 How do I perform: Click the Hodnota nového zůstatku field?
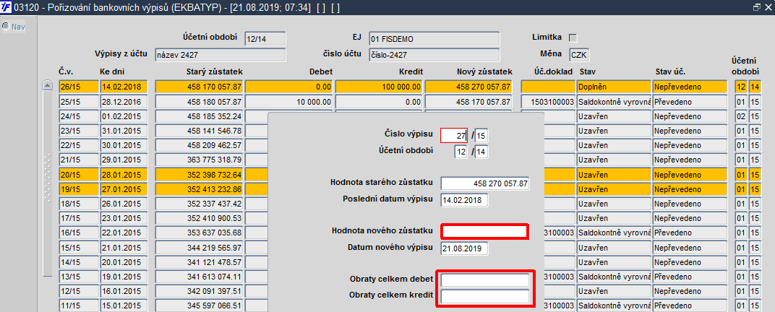click(x=485, y=232)
